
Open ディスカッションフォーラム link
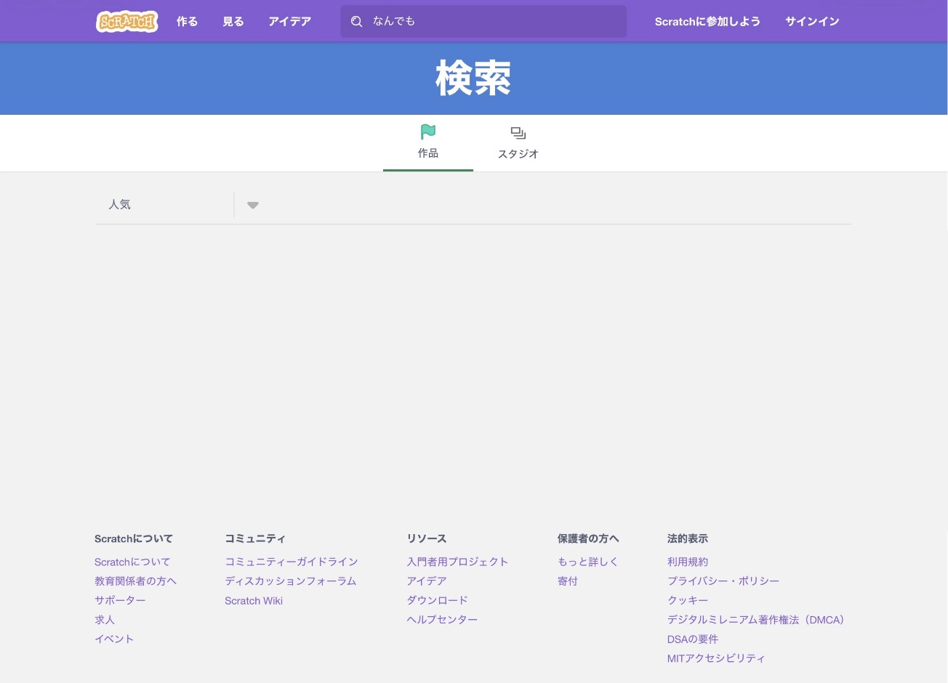[x=291, y=581]
